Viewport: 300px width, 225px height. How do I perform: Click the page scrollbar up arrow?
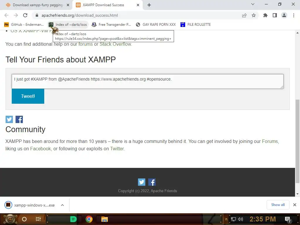(x=298, y=33)
